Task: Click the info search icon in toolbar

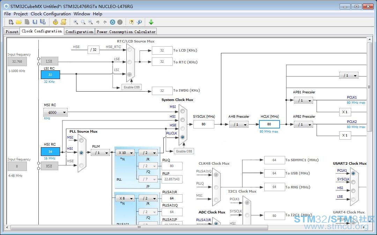Action: [139, 22]
